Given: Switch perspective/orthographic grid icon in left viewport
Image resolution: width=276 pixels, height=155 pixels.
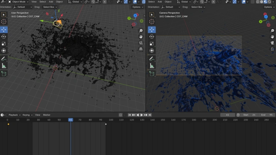Looking at the screenshot, I should [x=141, y=49].
